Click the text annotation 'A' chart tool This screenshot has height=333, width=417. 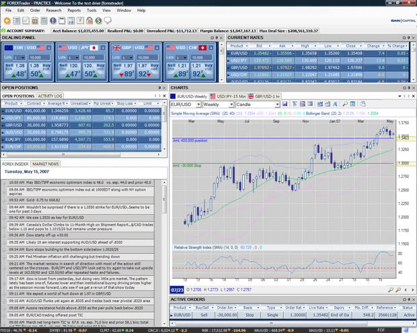335,104
